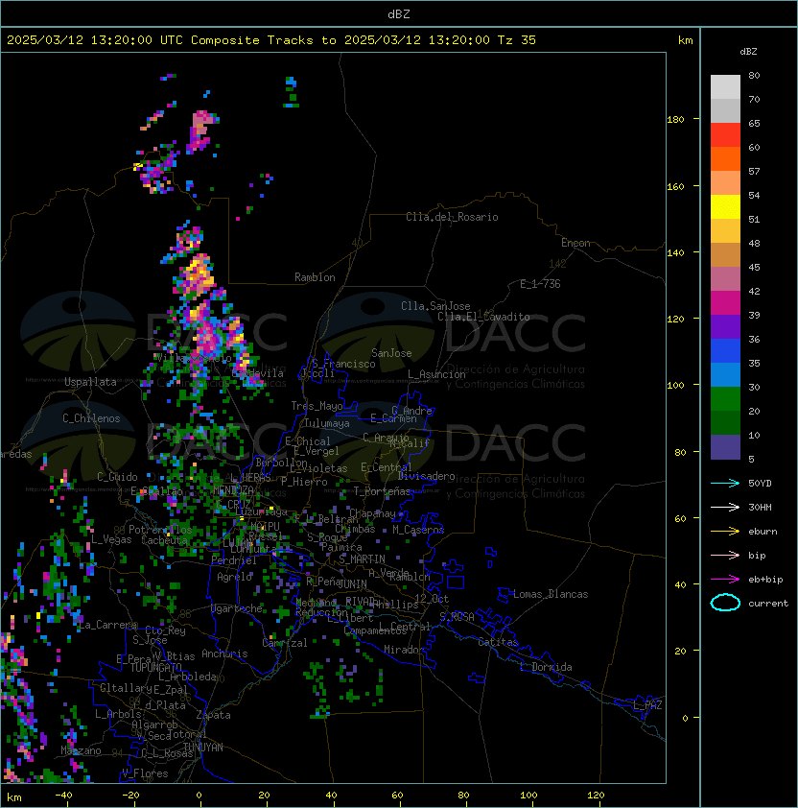This screenshot has height=808, width=798.
Task: Select the light blue 30-35 dBZ swatch
Action: (x=725, y=375)
